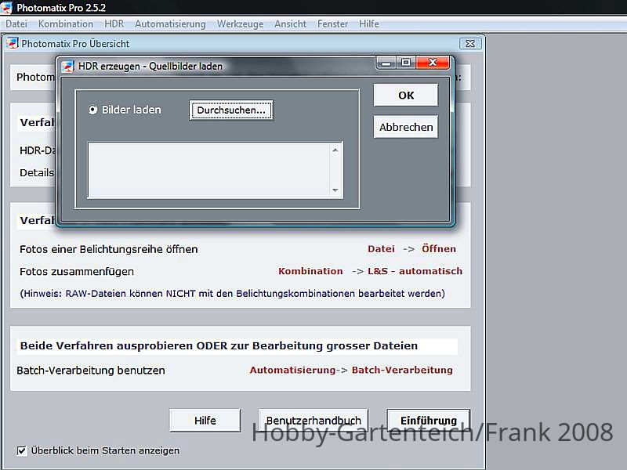Click the list box scroll down arrow
The width and height of the screenshot is (627, 470).
(x=335, y=190)
